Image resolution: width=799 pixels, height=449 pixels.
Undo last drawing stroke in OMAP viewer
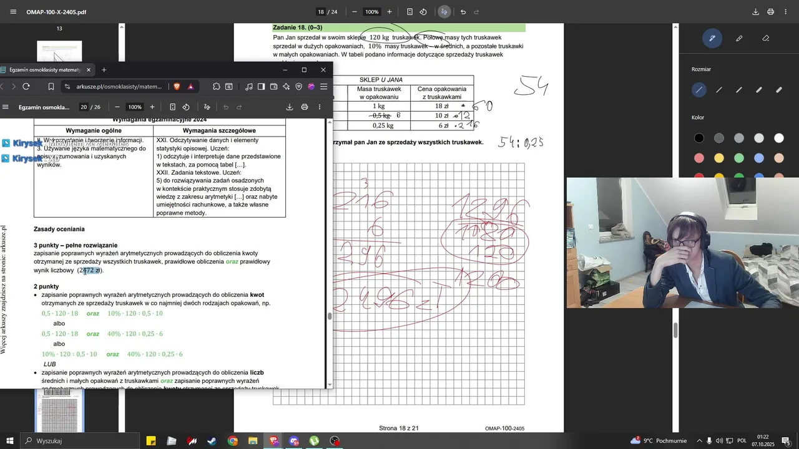[x=463, y=12]
